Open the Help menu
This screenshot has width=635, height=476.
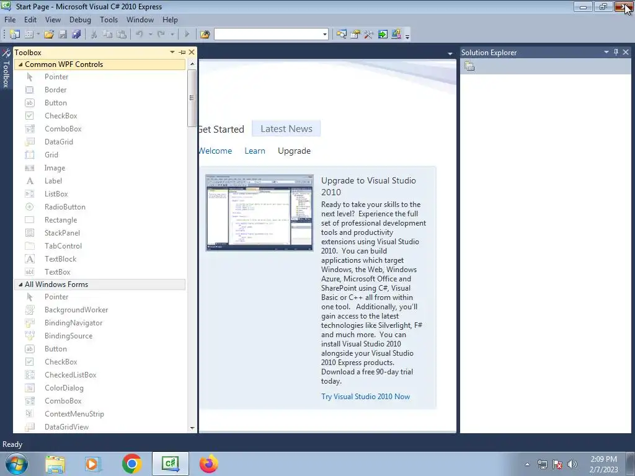(170, 20)
